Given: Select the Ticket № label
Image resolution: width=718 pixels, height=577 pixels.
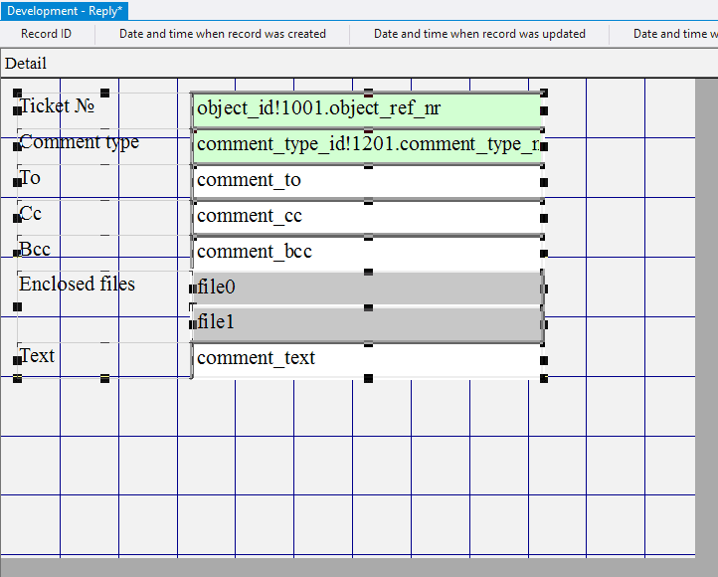Looking at the screenshot, I should pyautogui.click(x=59, y=106).
